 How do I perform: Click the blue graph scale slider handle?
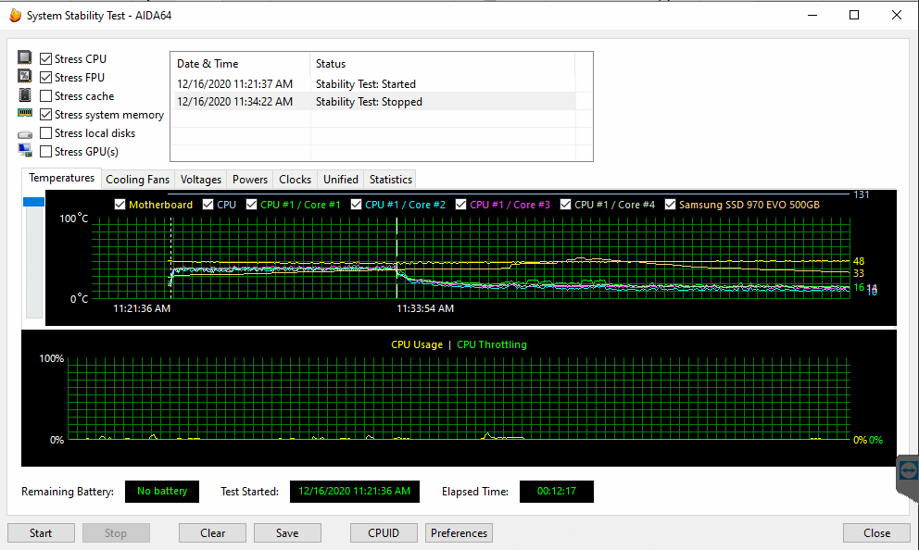pyautogui.click(x=33, y=202)
